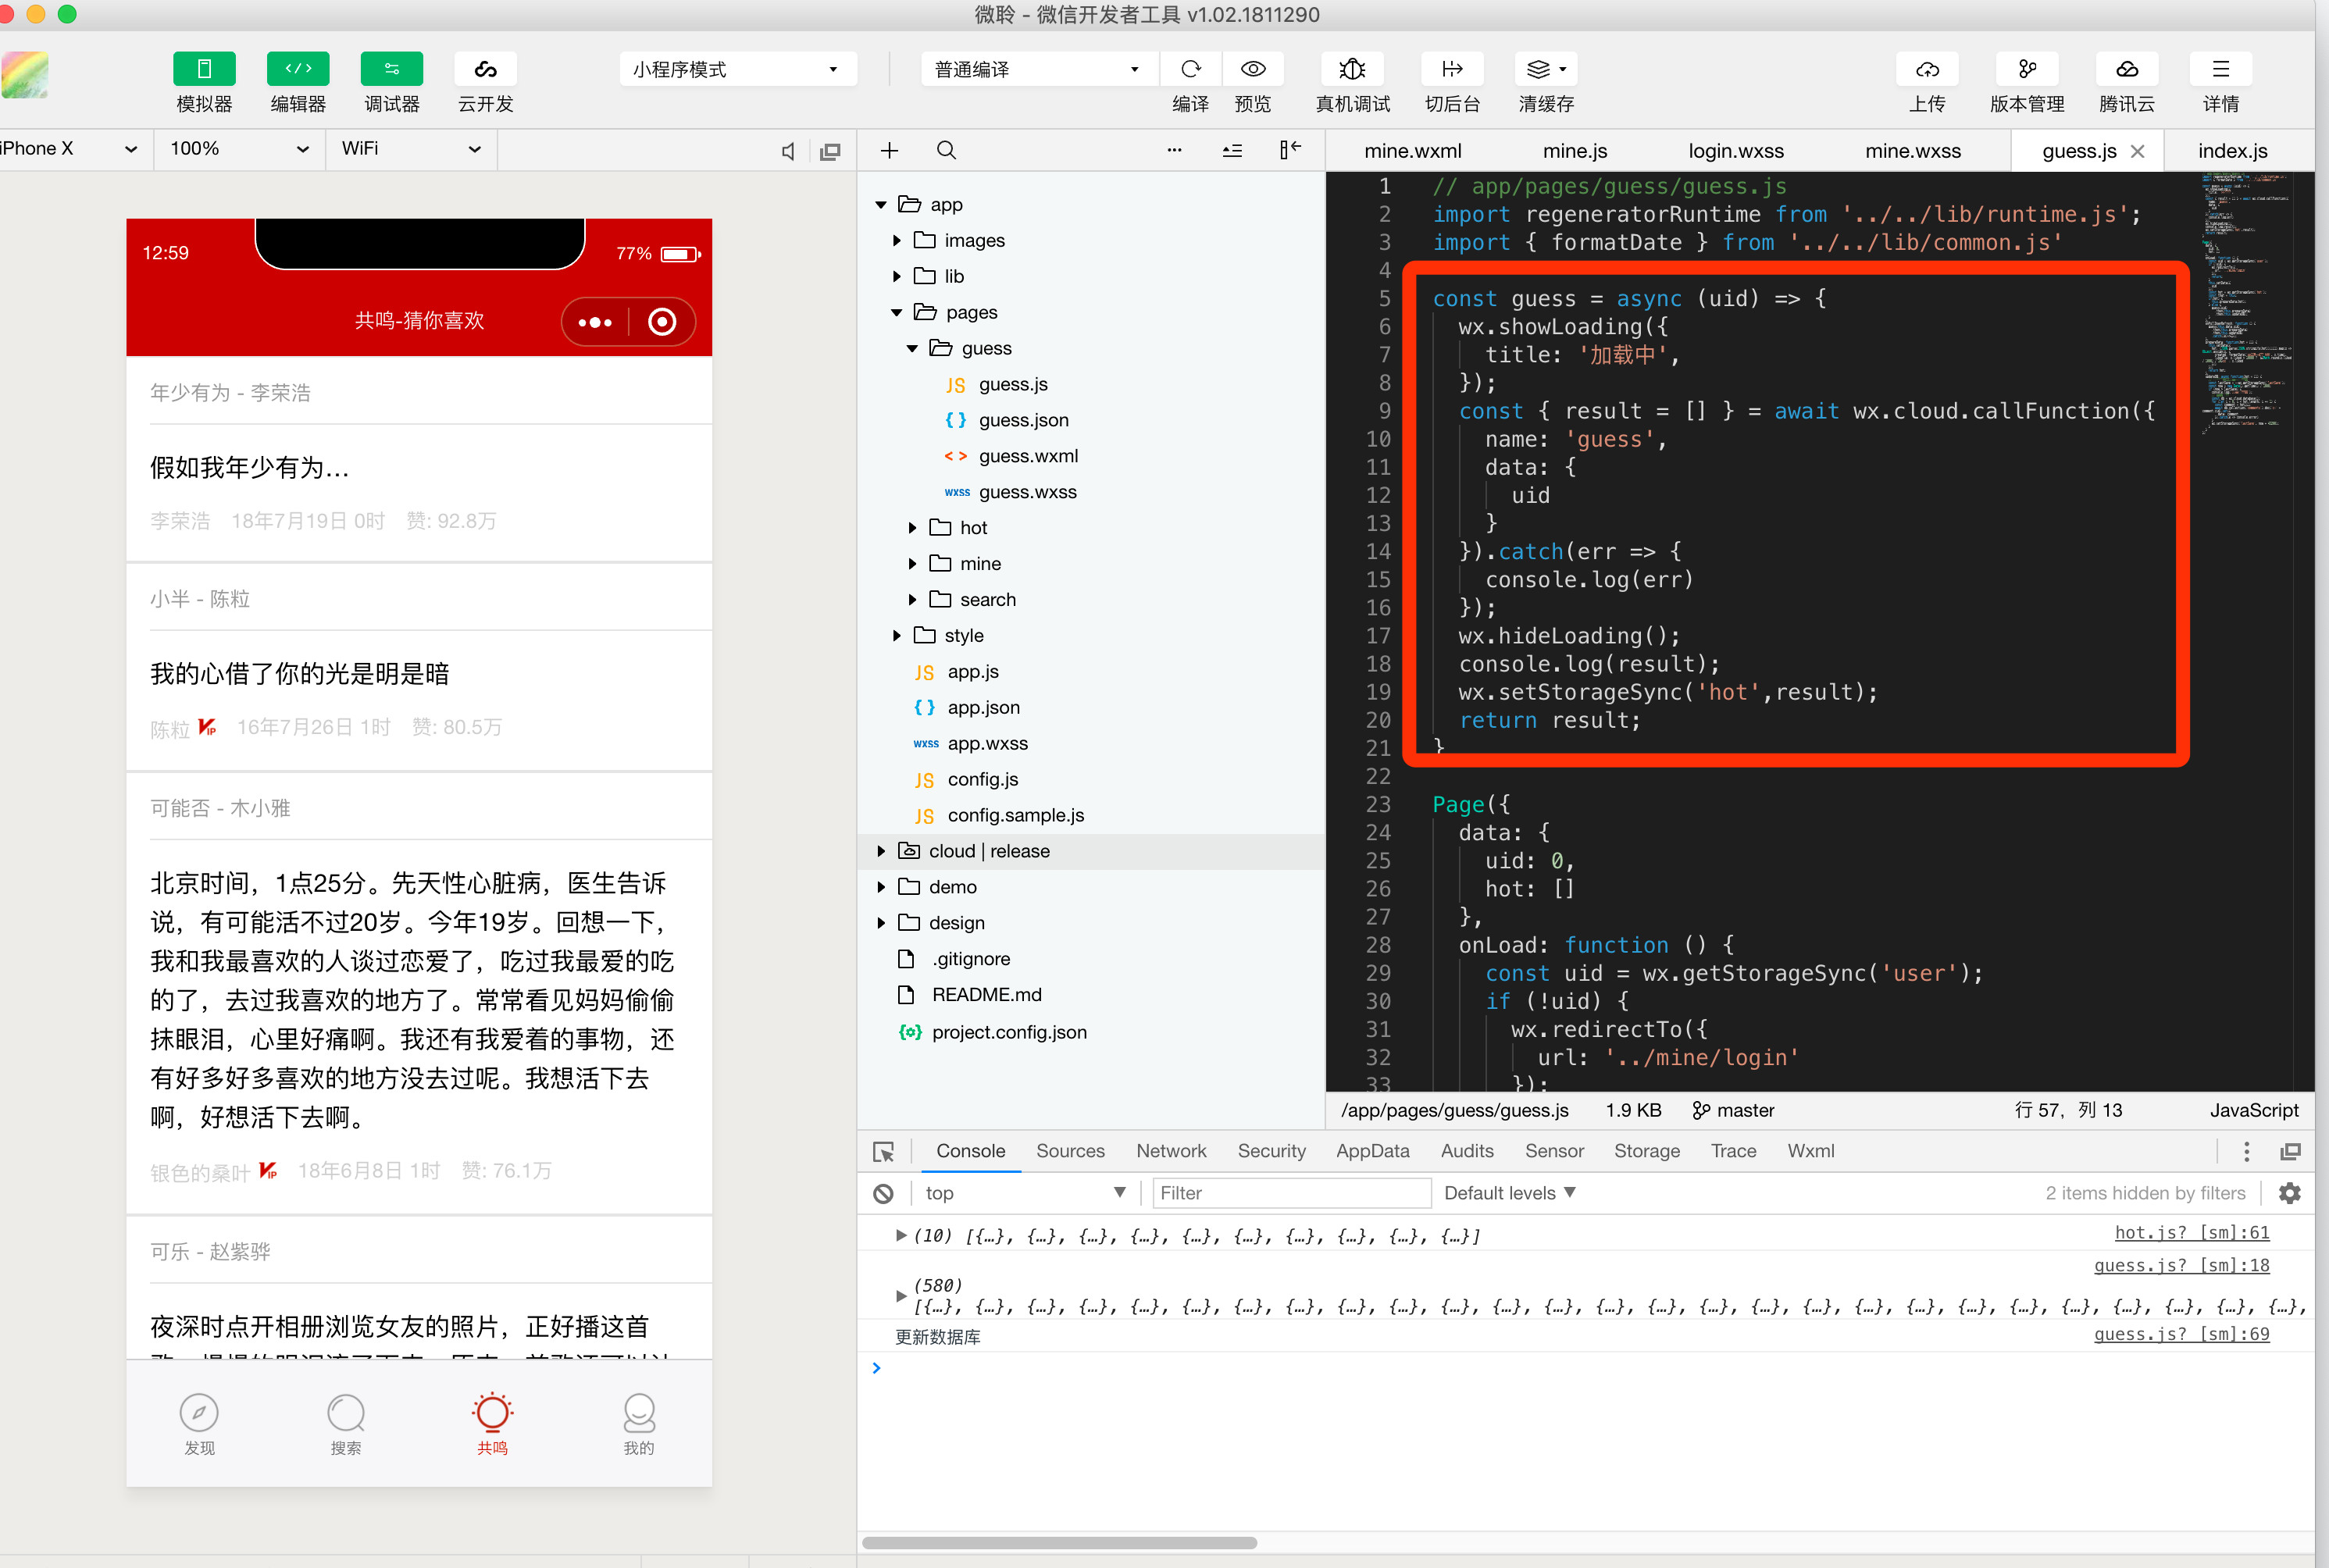Toggle the debugger (调试器) panel
This screenshot has height=1568, width=2329.
[x=392, y=69]
